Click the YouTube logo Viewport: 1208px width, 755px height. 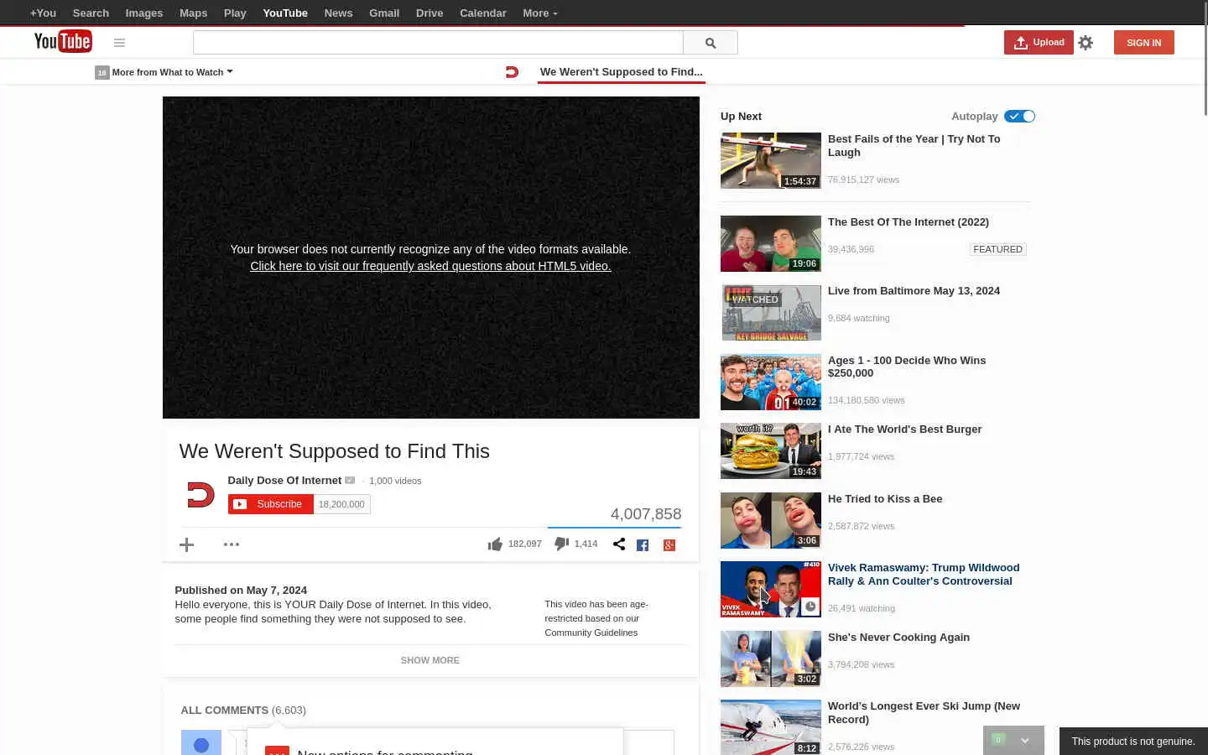tap(63, 41)
